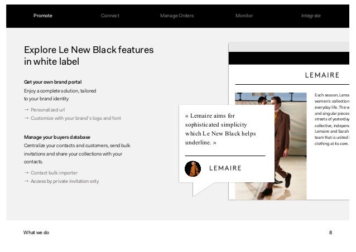Click 'Enjoy a complete solution, tailored' text
This screenshot has width=356, height=252.
coord(60,95)
